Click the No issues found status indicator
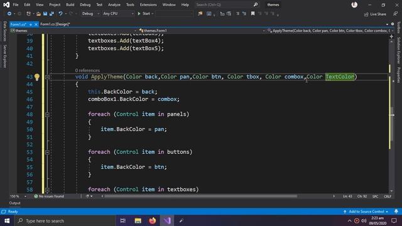 point(49,196)
